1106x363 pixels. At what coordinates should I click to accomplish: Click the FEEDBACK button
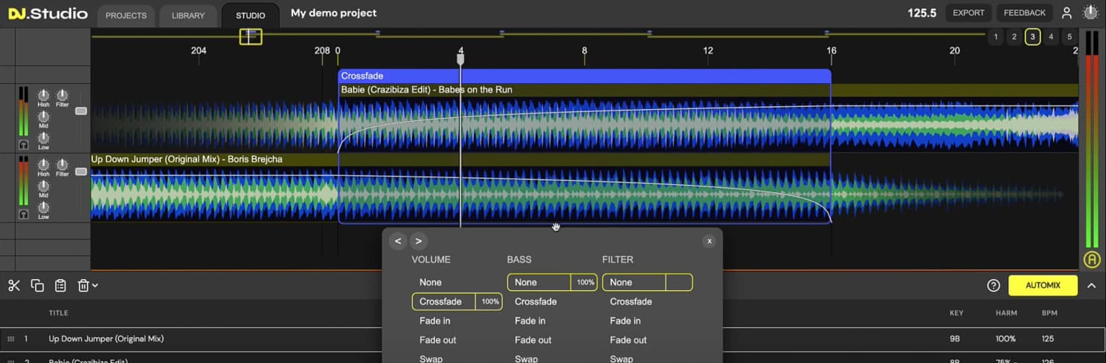[x=1024, y=13]
